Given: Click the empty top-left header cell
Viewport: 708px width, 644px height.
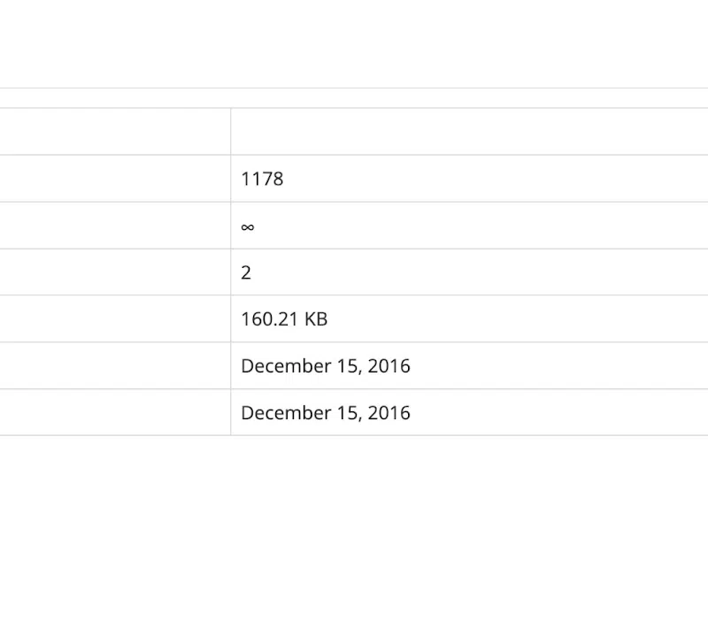Looking at the screenshot, I should click(x=115, y=132).
